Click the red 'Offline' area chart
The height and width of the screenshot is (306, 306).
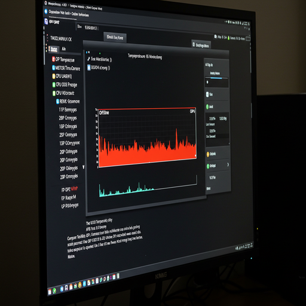tap(147, 137)
